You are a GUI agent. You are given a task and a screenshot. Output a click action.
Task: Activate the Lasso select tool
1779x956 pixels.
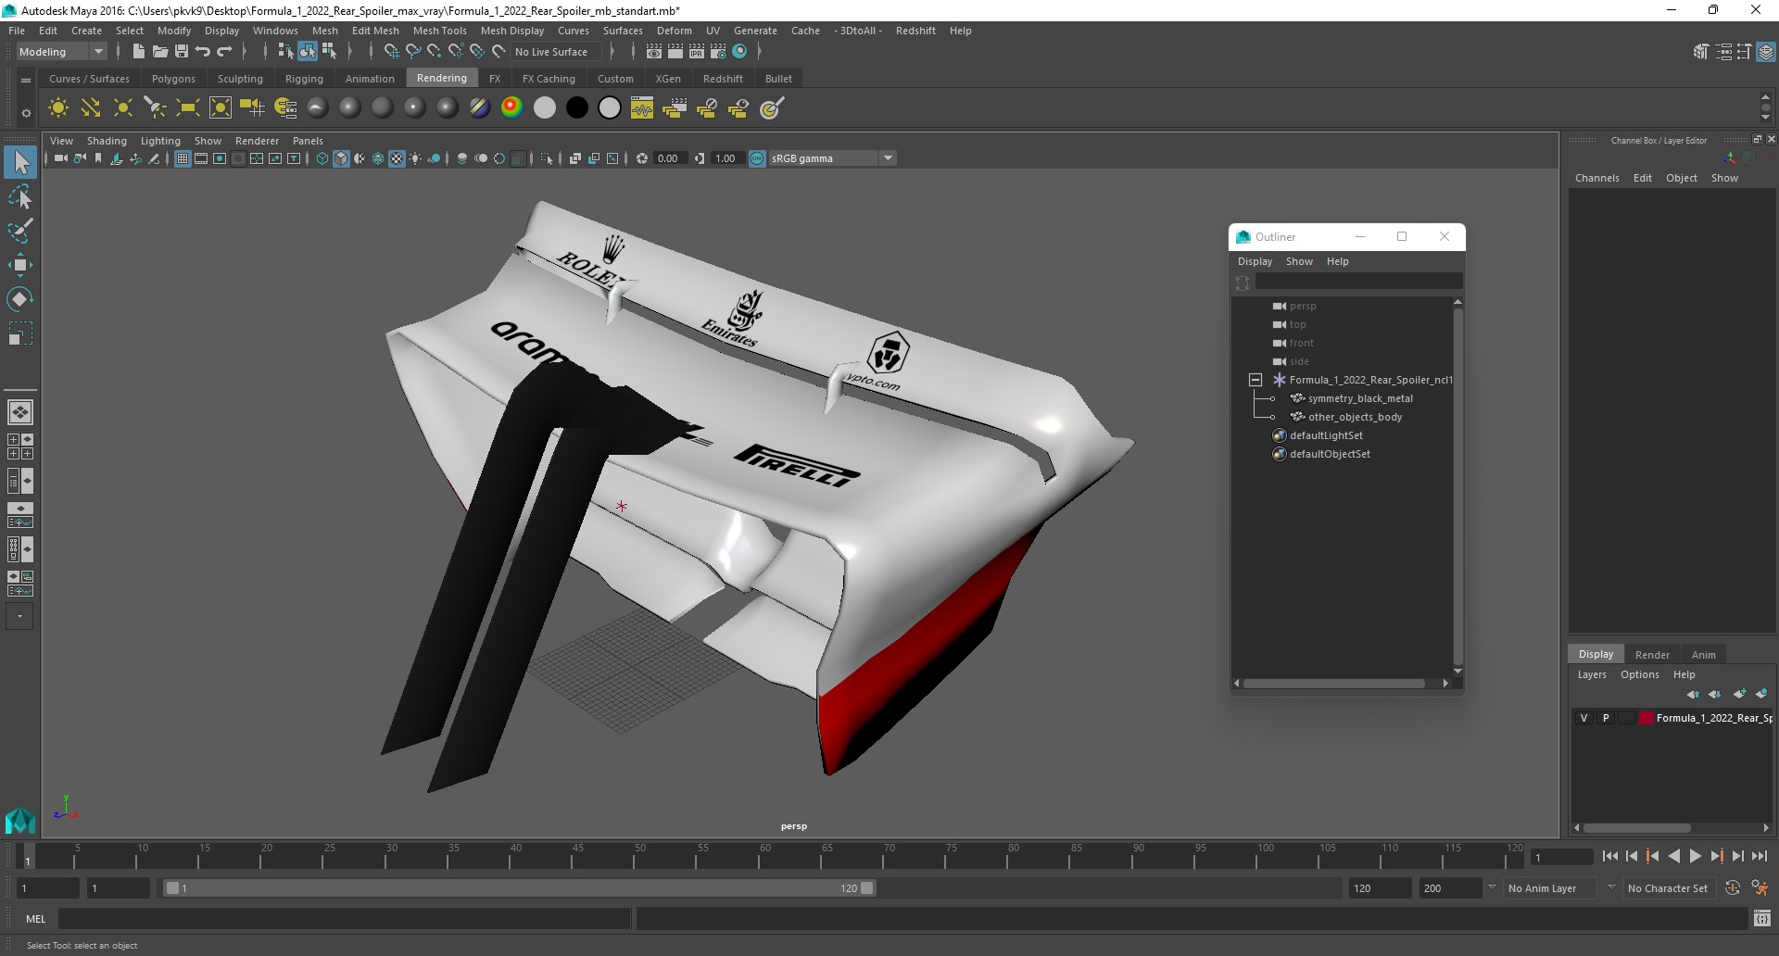tap(20, 196)
